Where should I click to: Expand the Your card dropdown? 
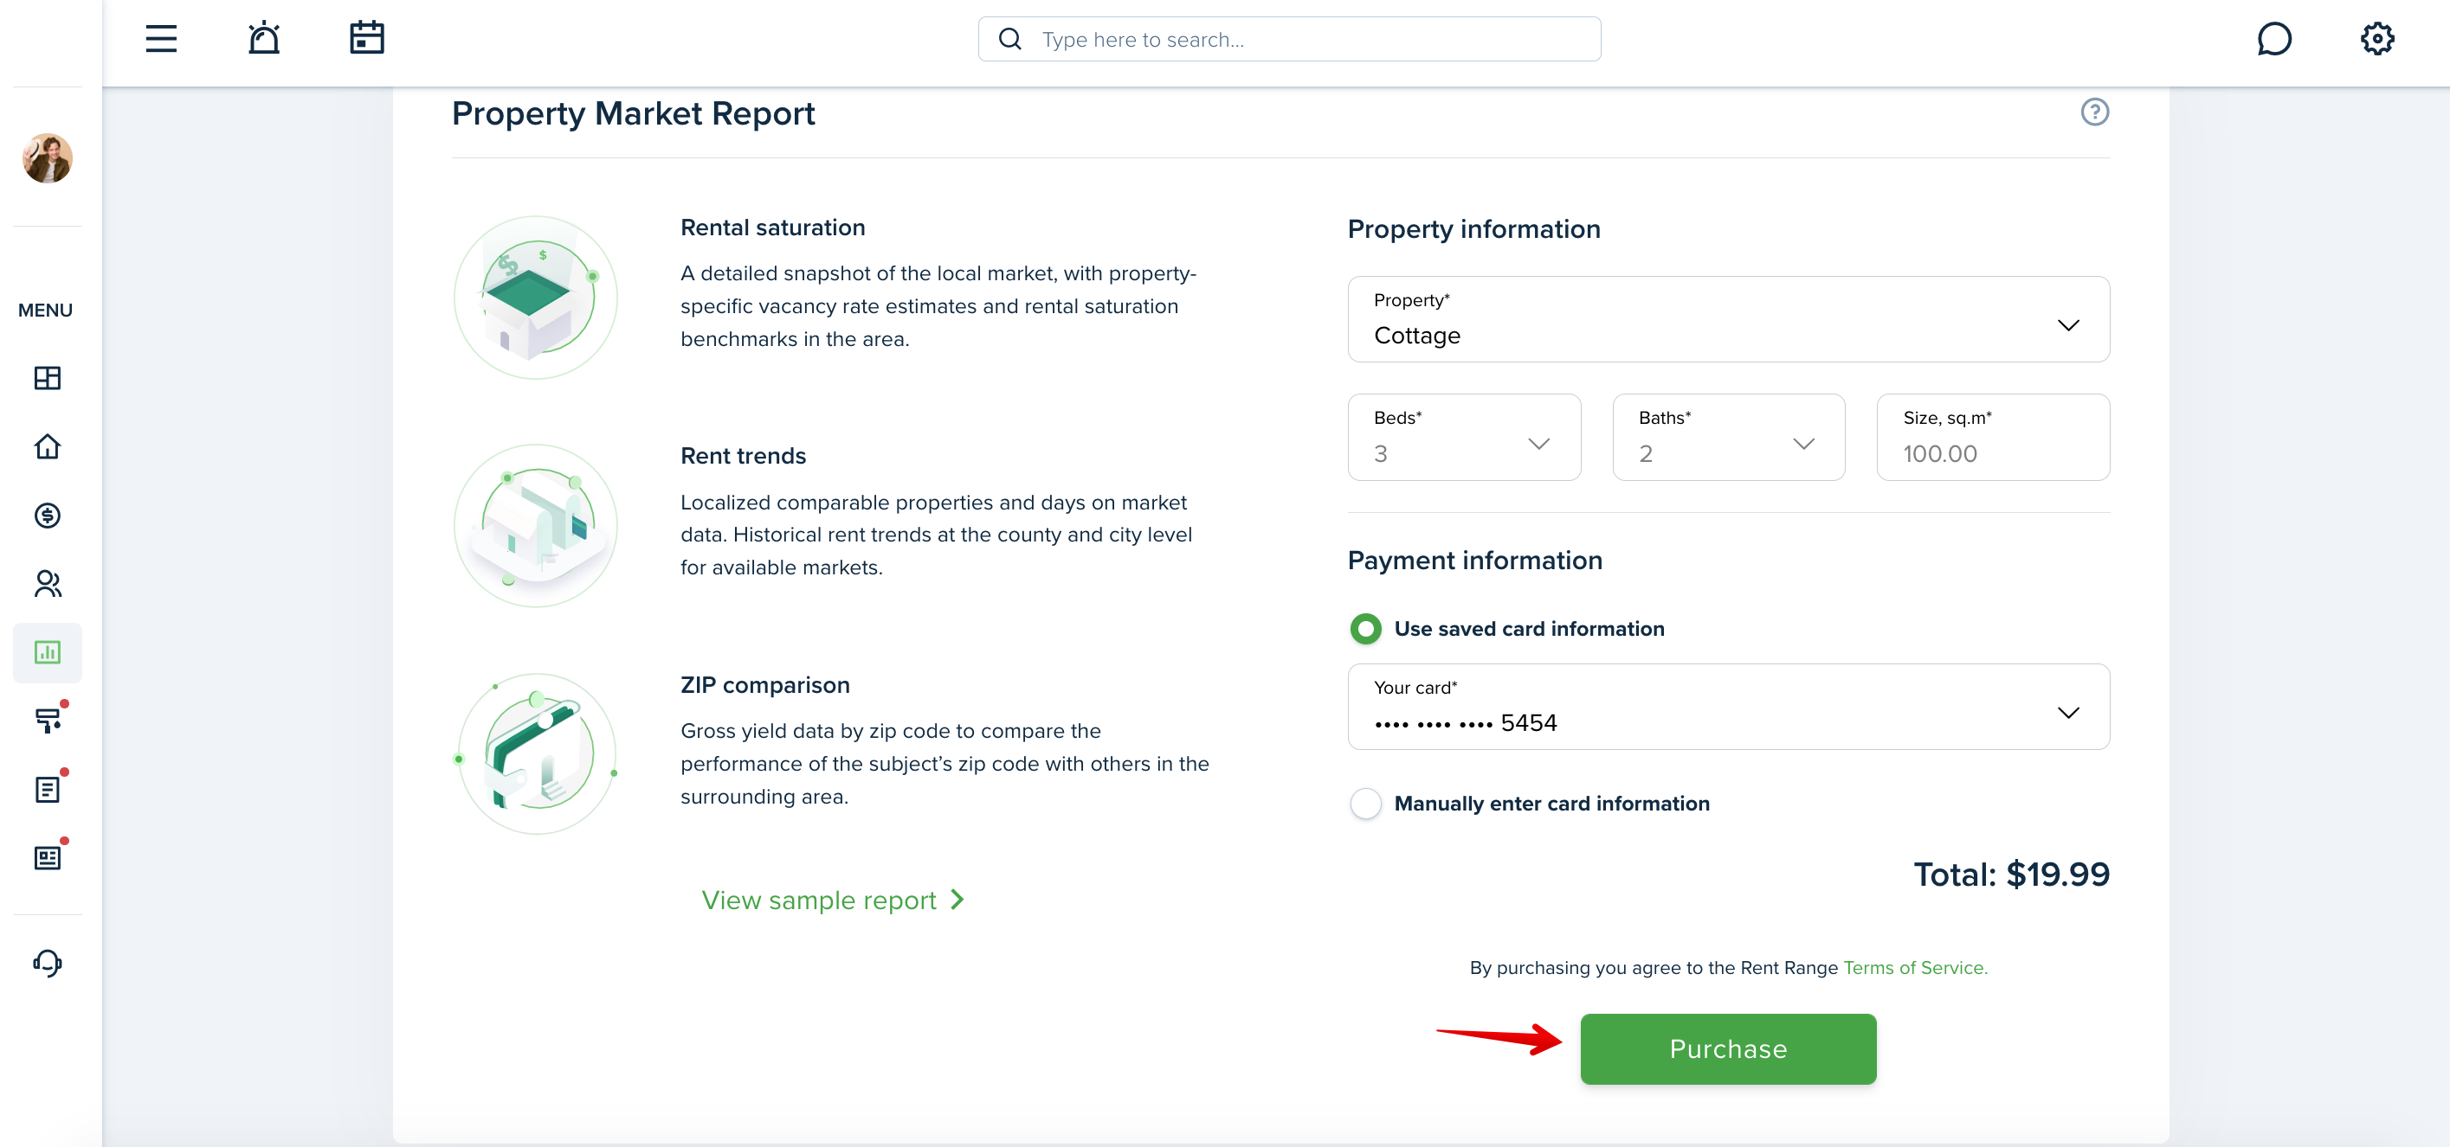click(1728, 707)
